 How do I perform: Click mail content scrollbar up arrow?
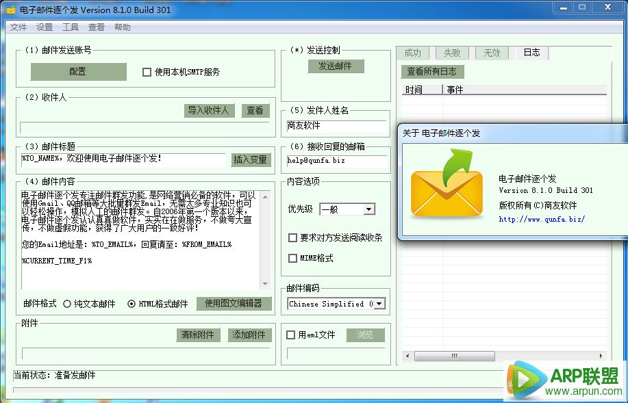[266, 196]
